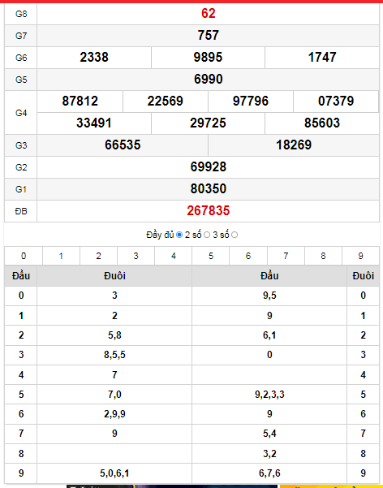Click the G5 prize number 6990
The width and height of the screenshot is (383, 488).
coord(209,79)
